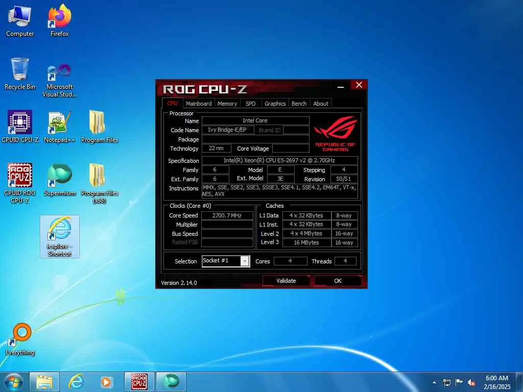The width and height of the screenshot is (523, 392).
Task: Show hidden system tray icons arrow
Action: (x=434, y=382)
